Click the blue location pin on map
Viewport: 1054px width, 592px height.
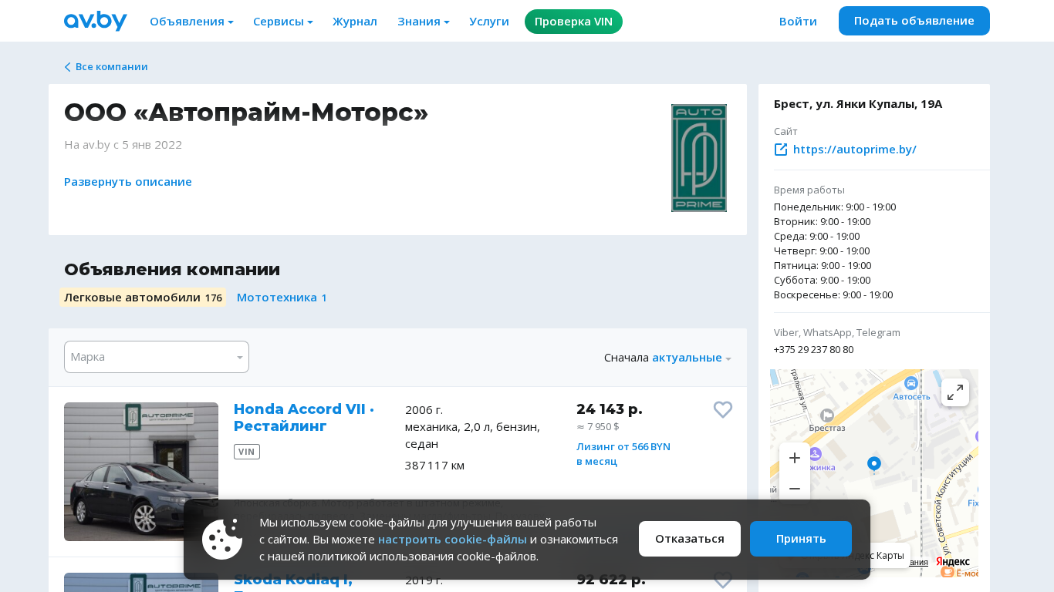click(x=873, y=463)
